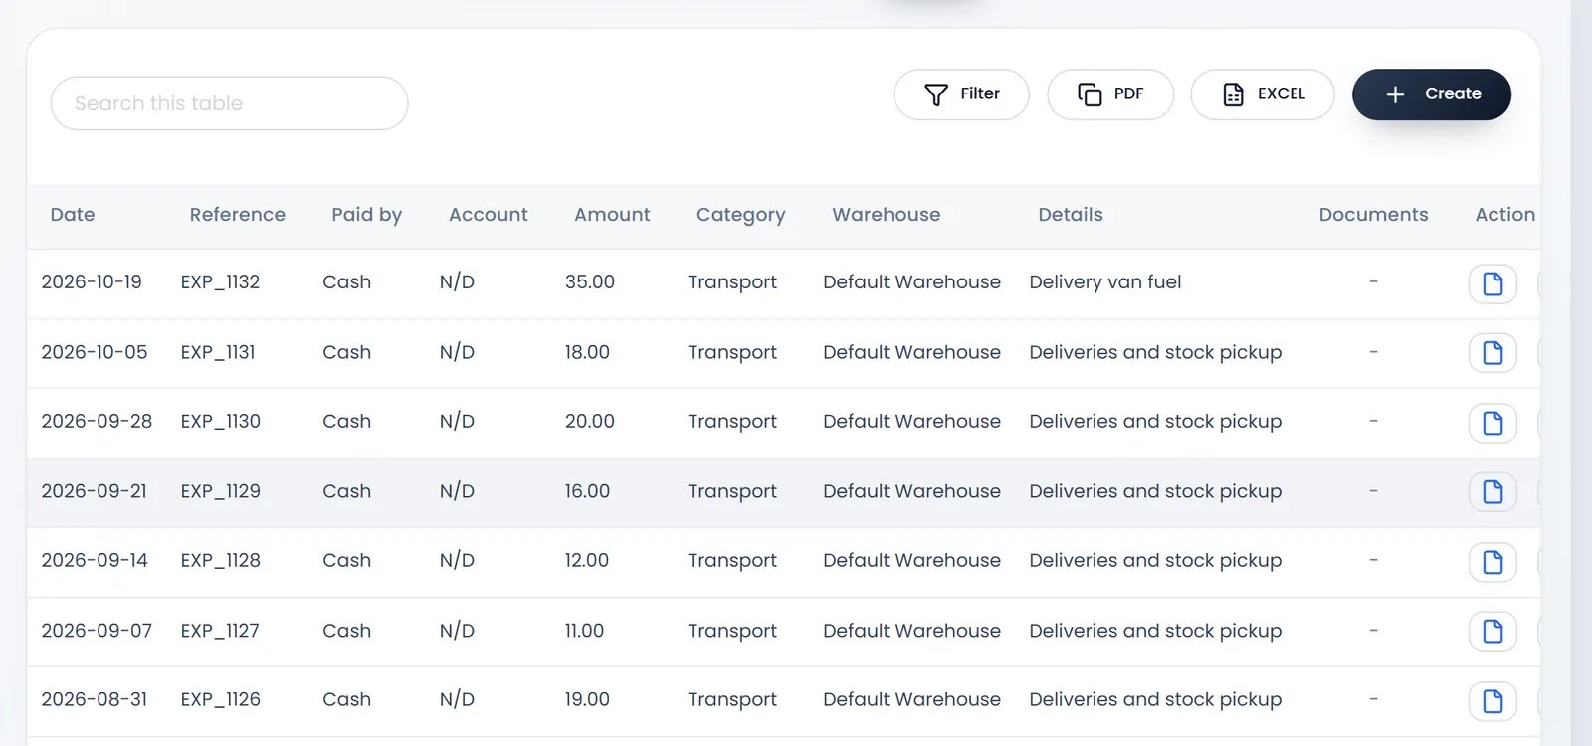This screenshot has width=1592, height=746.
Task: Sort by the Details column header
Action: tap(1071, 215)
